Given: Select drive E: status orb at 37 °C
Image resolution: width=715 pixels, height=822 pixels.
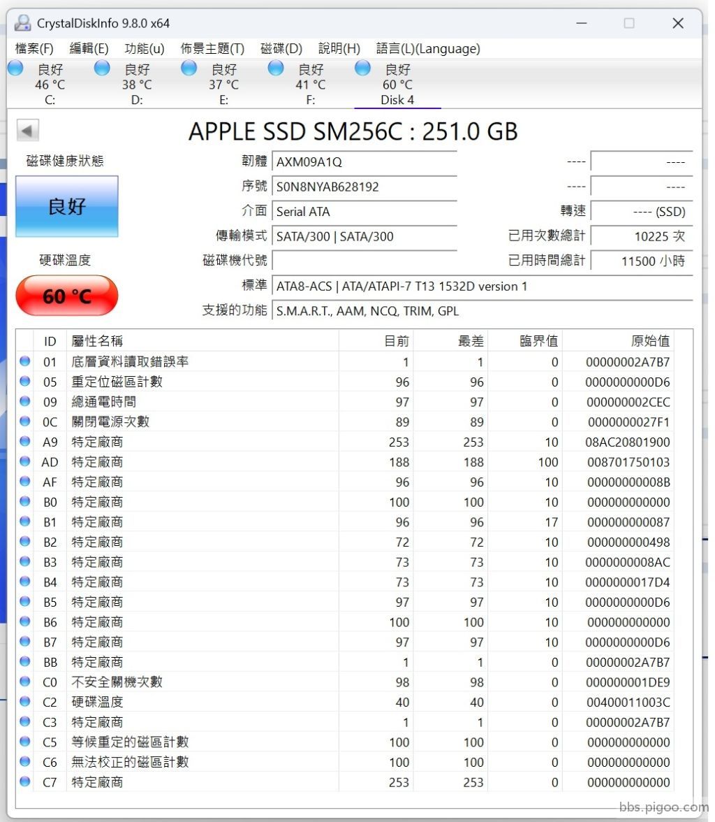Looking at the screenshot, I should (x=189, y=68).
